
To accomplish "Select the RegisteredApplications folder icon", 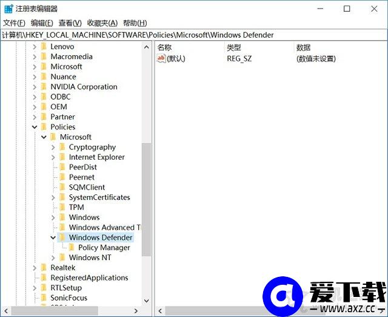I will click(44, 278).
